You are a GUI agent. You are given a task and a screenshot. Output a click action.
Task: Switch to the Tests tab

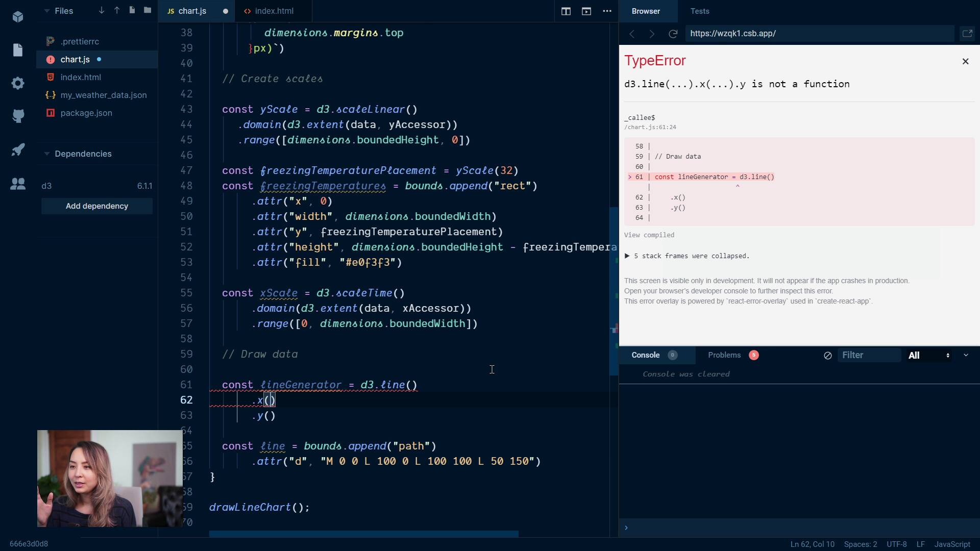[x=699, y=11]
